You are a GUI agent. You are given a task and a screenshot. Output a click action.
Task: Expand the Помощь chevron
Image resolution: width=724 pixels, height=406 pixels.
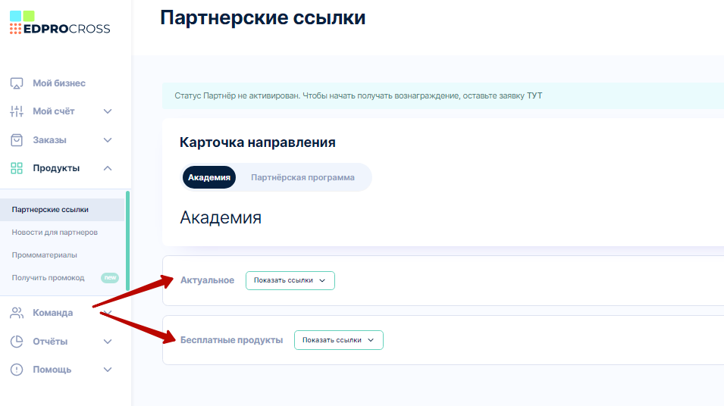108,370
